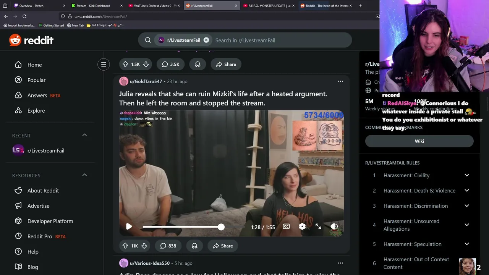This screenshot has width=489, height=275.
Task: Downvote the post with 1.5K votes
Action: point(146,65)
